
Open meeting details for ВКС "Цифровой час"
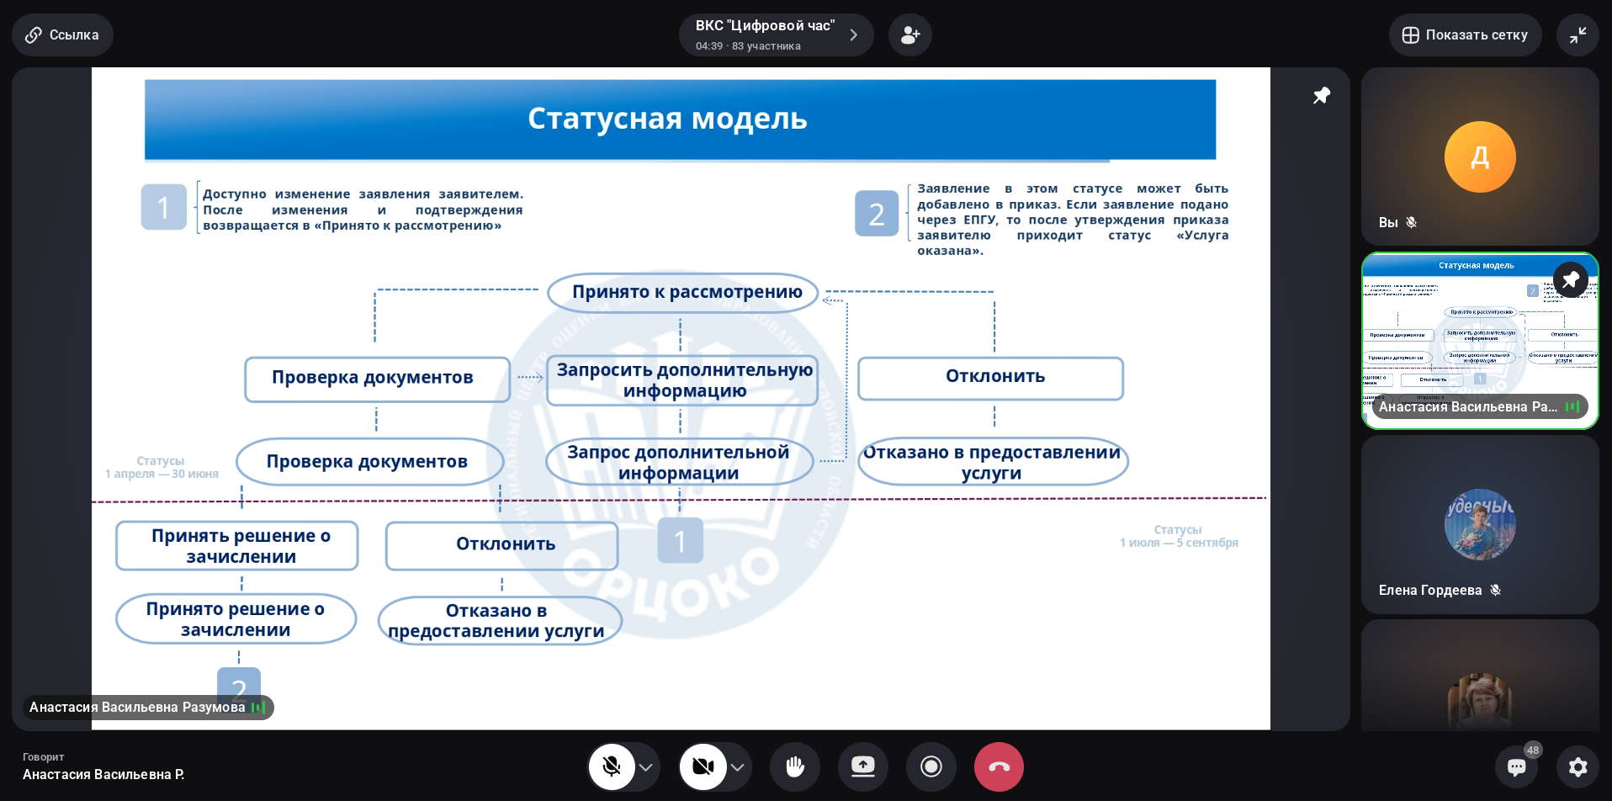coord(776,35)
